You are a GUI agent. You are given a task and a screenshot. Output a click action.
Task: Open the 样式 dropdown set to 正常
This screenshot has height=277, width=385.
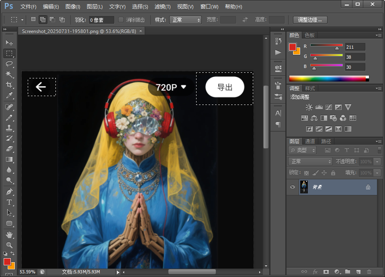[185, 20]
